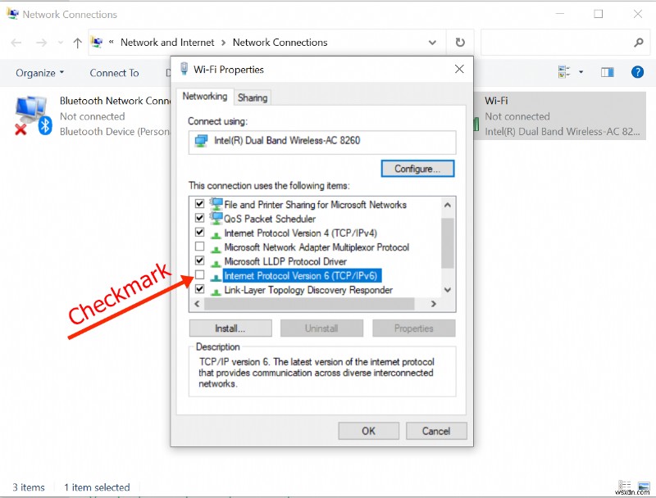This screenshot has height=498, width=656.
Task: Enable Internet Protocol Version 6 (TCP/IPv6)
Action: 200,275
